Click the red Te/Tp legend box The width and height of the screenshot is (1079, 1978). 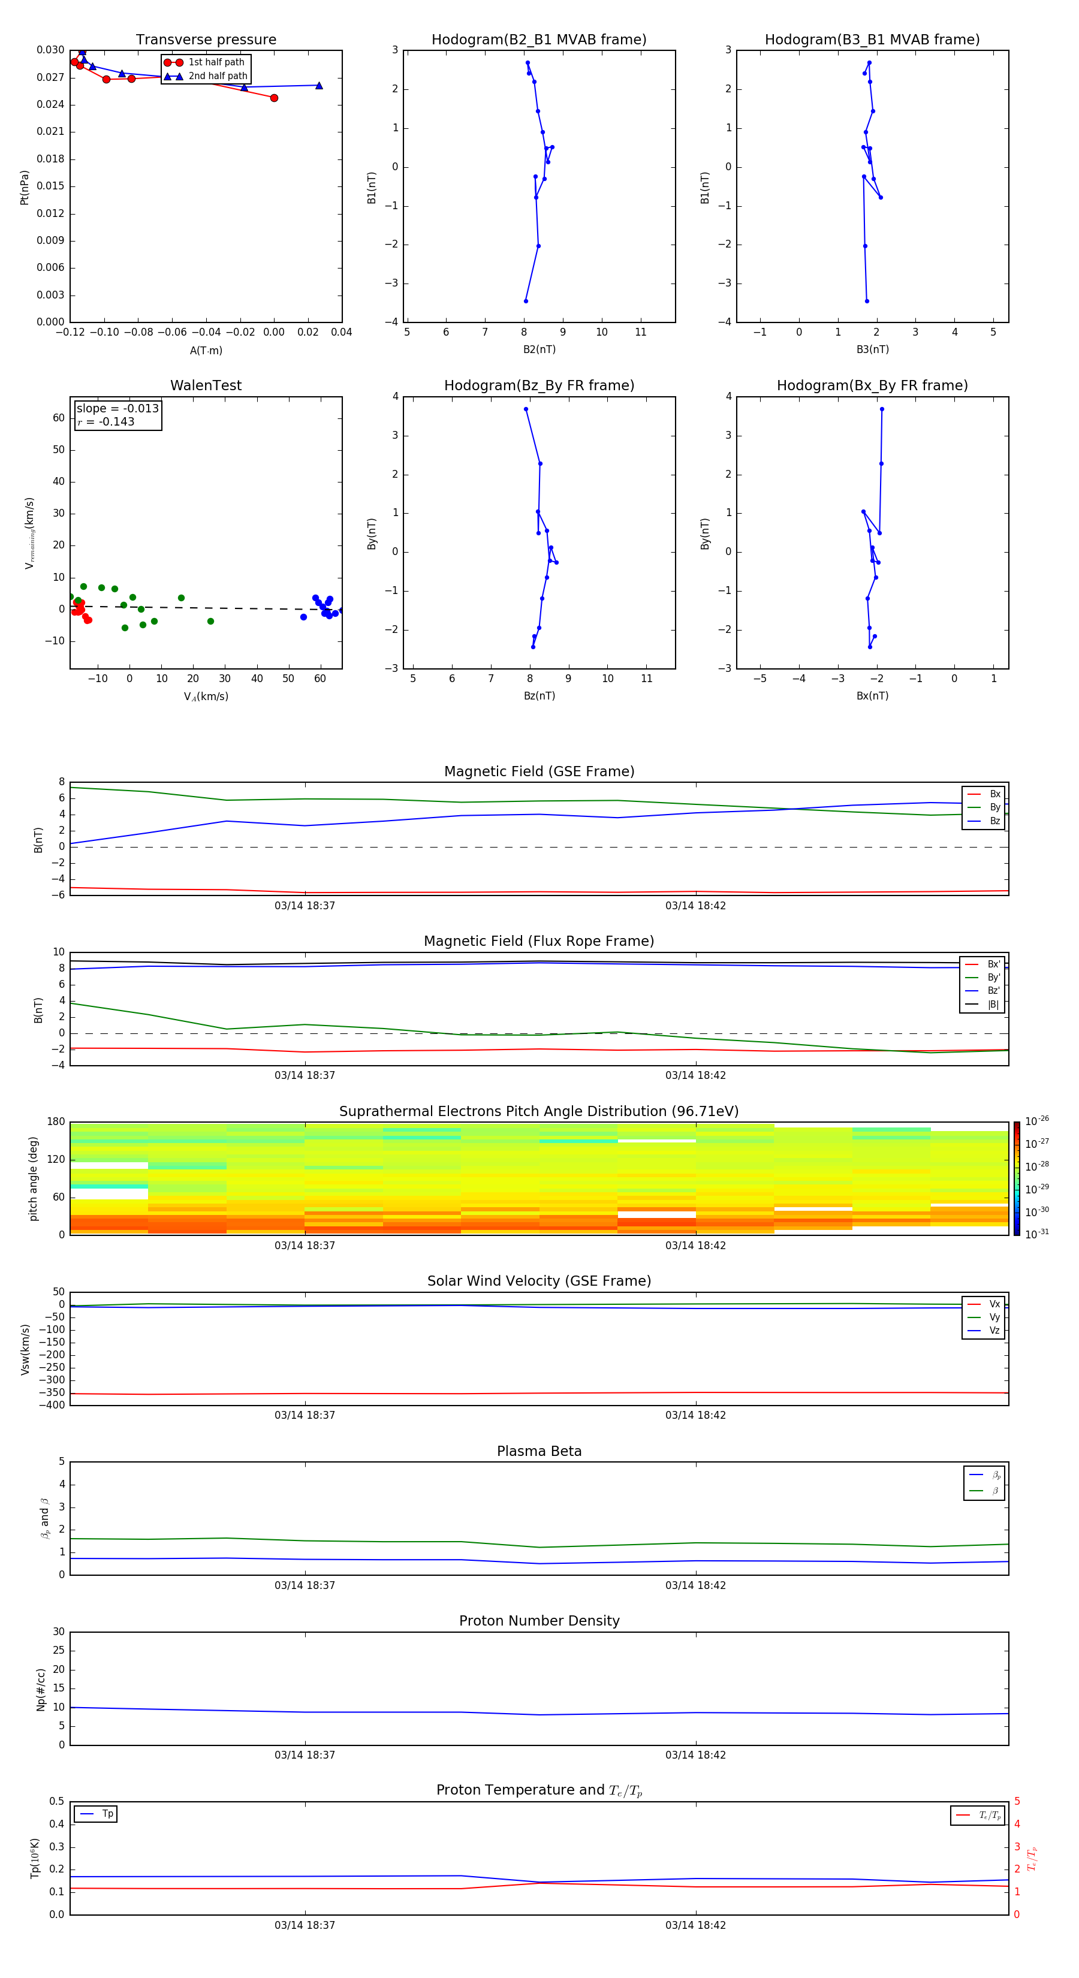(x=977, y=1815)
